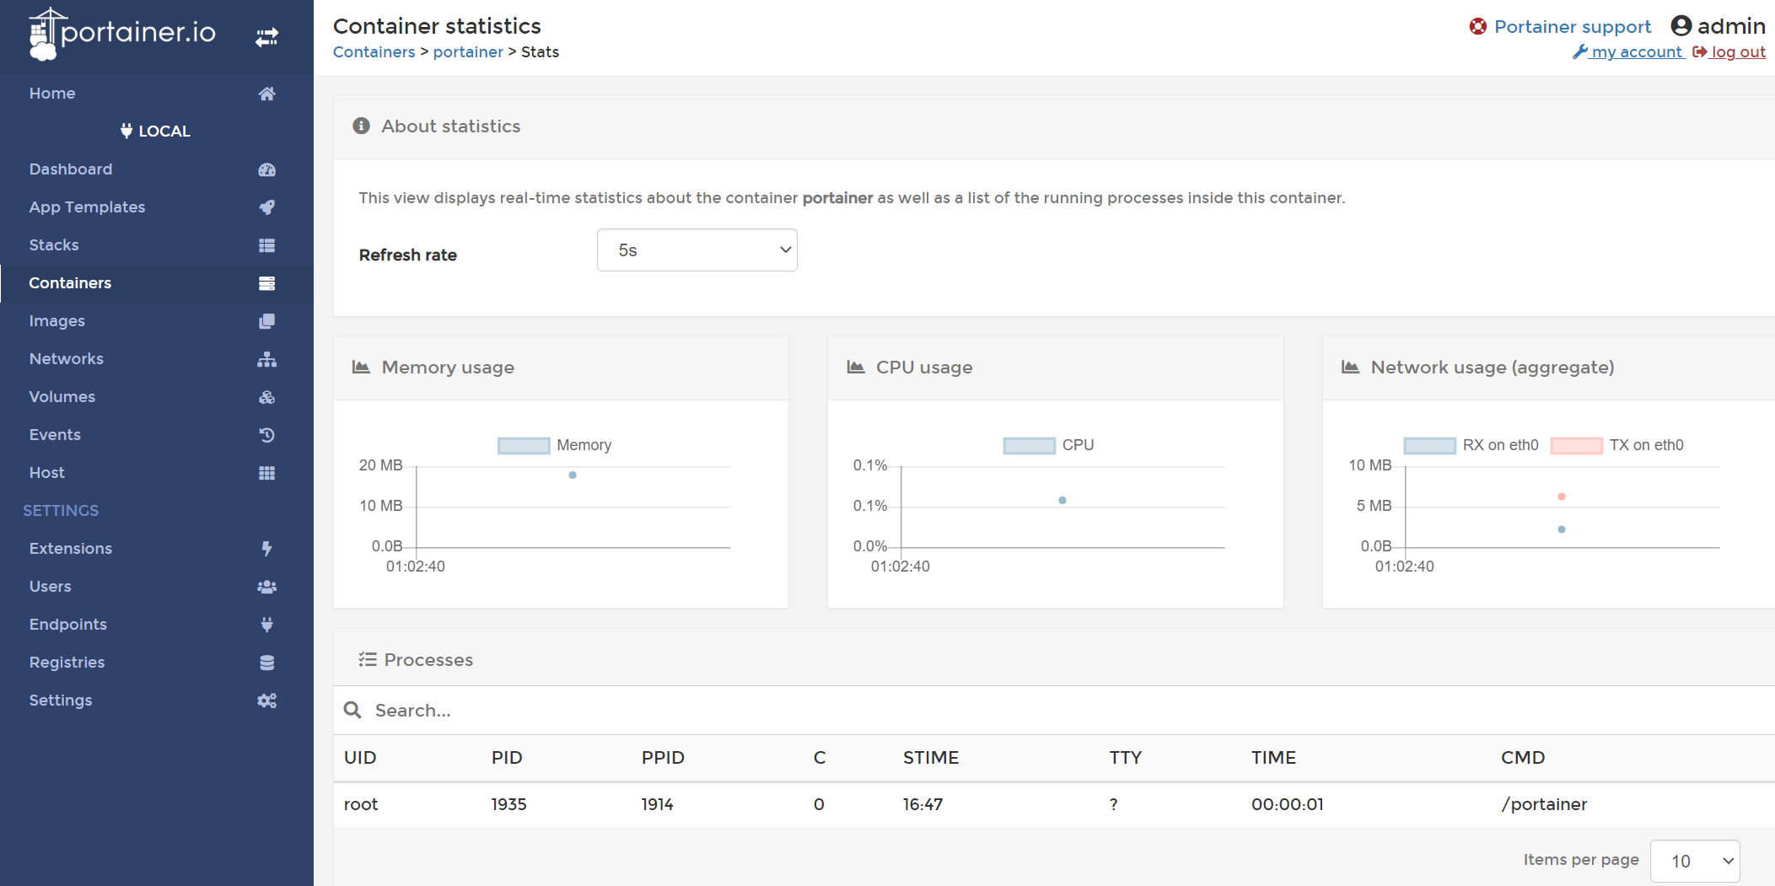
Task: Click the Events history icon
Action: 266,435
